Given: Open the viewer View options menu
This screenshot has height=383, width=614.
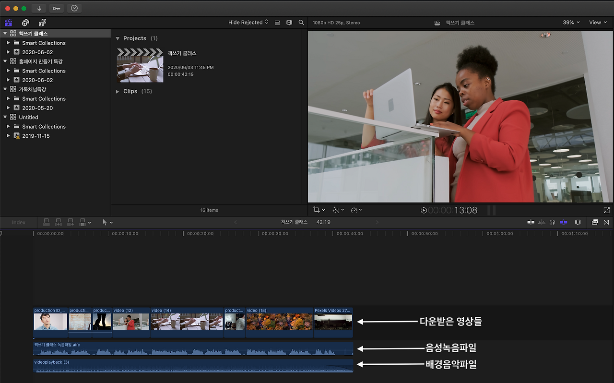Looking at the screenshot, I should coord(598,23).
